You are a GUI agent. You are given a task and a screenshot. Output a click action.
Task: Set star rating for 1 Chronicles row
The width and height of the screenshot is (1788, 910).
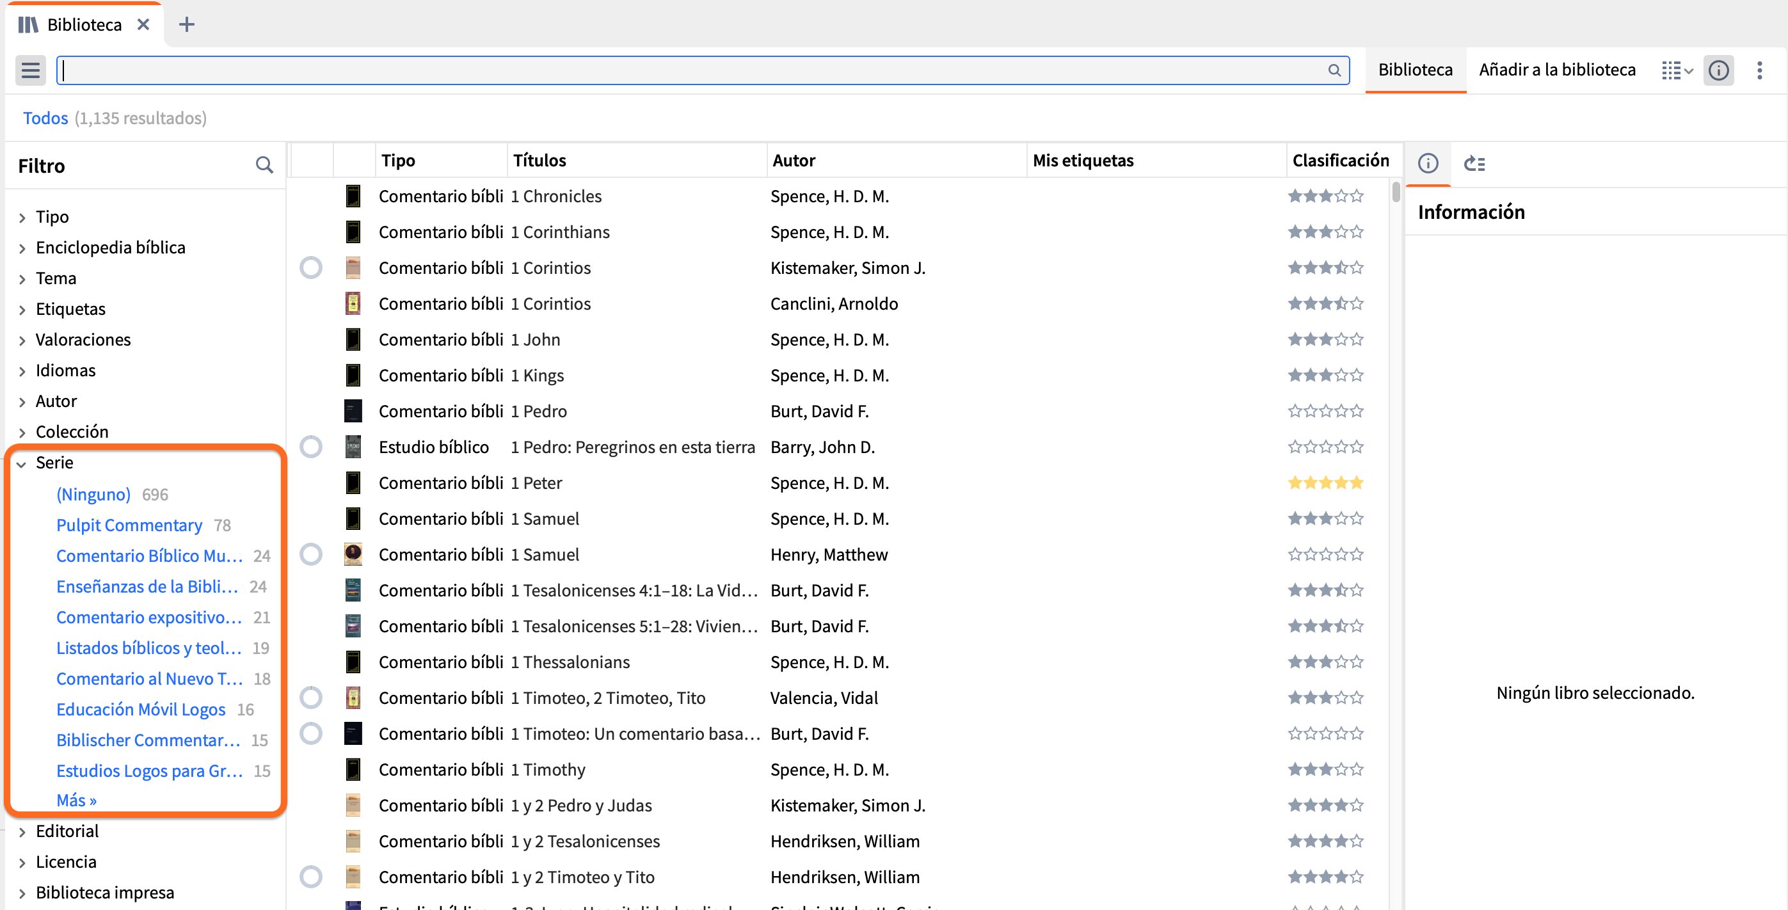pos(1326,196)
